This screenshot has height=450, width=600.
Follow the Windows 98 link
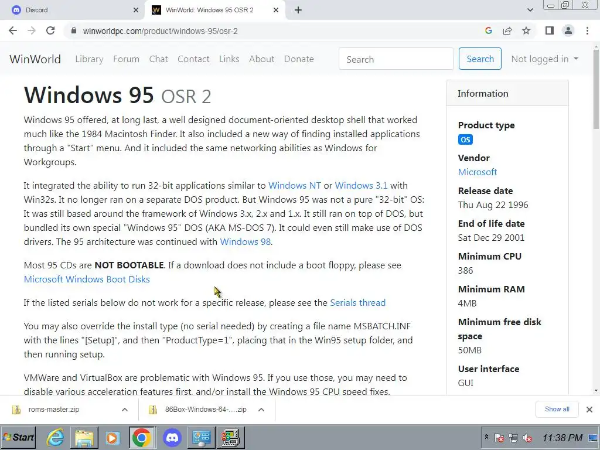(246, 242)
